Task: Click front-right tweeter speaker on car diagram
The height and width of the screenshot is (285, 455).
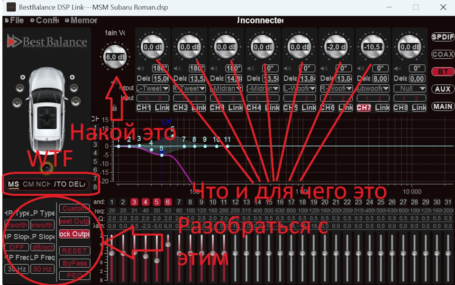Action: click(x=72, y=77)
